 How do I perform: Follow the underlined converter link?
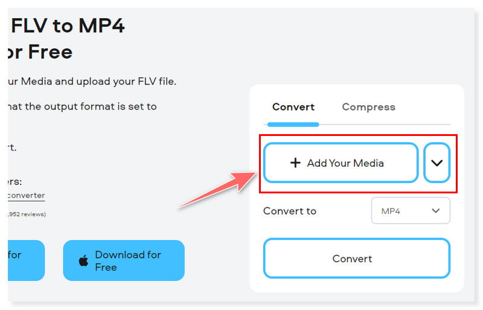[27, 195]
